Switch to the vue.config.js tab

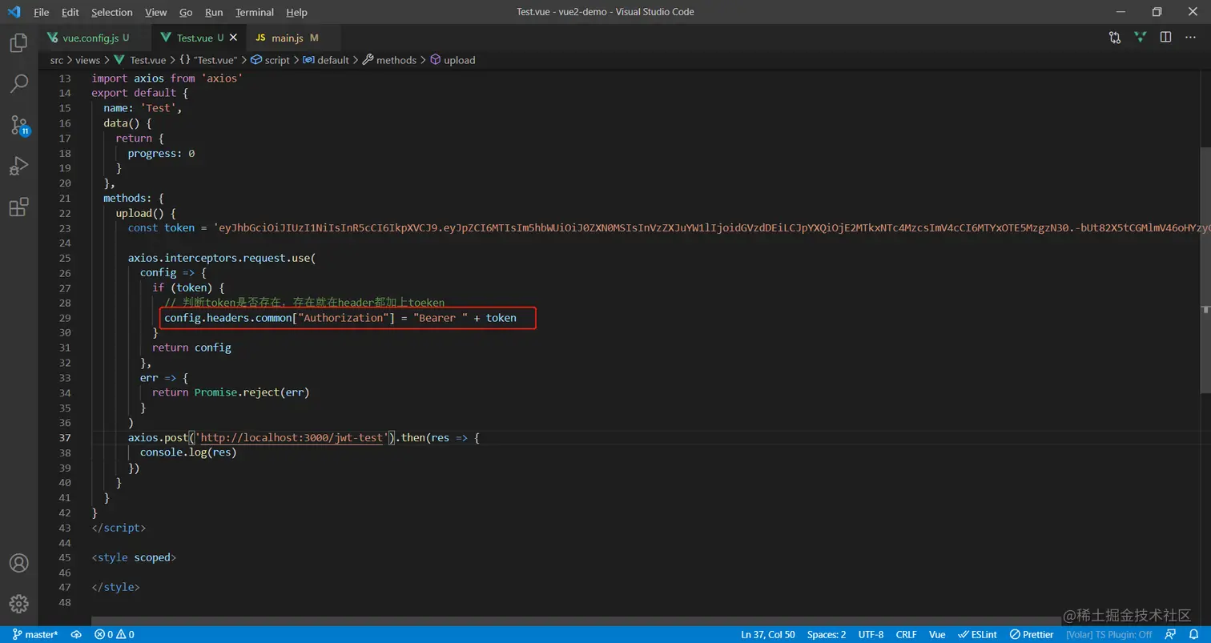94,38
